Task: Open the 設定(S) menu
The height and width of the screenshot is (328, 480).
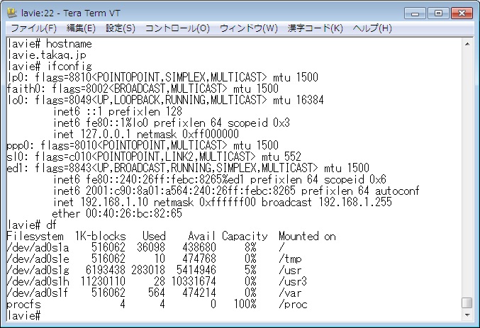Action: 121,28
